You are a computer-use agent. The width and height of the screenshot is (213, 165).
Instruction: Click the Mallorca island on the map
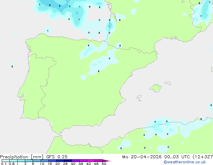coord(156,88)
